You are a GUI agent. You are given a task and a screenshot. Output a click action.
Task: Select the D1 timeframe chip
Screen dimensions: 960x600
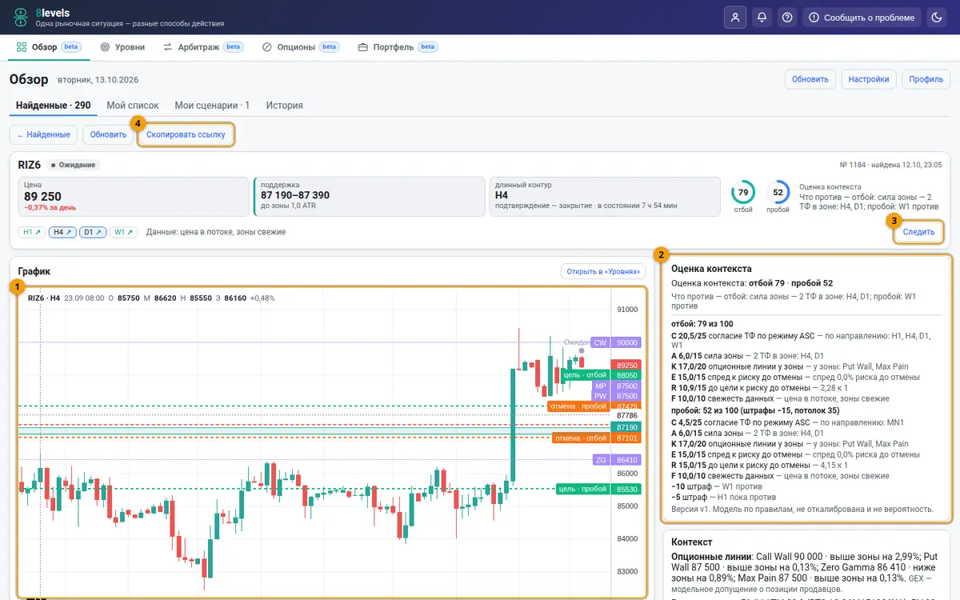tap(93, 232)
